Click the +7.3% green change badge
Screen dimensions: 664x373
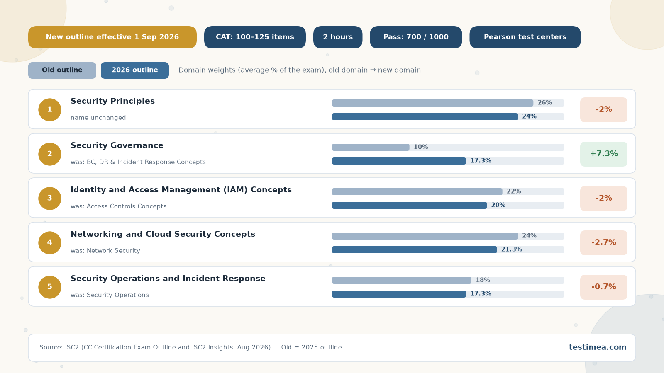point(604,154)
